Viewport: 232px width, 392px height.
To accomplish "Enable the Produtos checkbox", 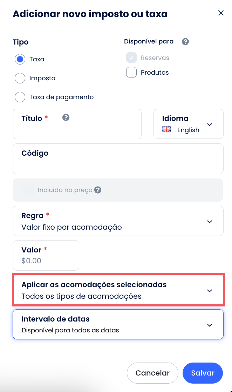I will click(x=131, y=73).
